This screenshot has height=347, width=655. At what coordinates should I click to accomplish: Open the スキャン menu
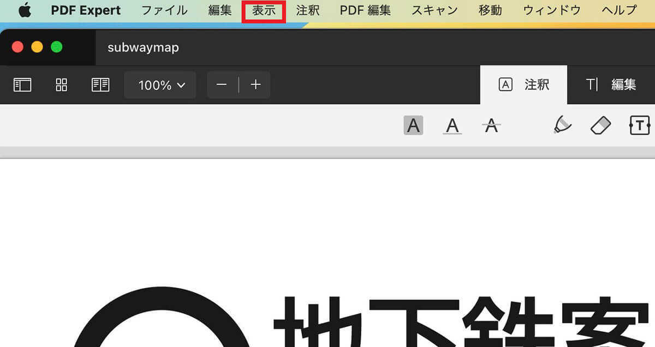pos(434,10)
